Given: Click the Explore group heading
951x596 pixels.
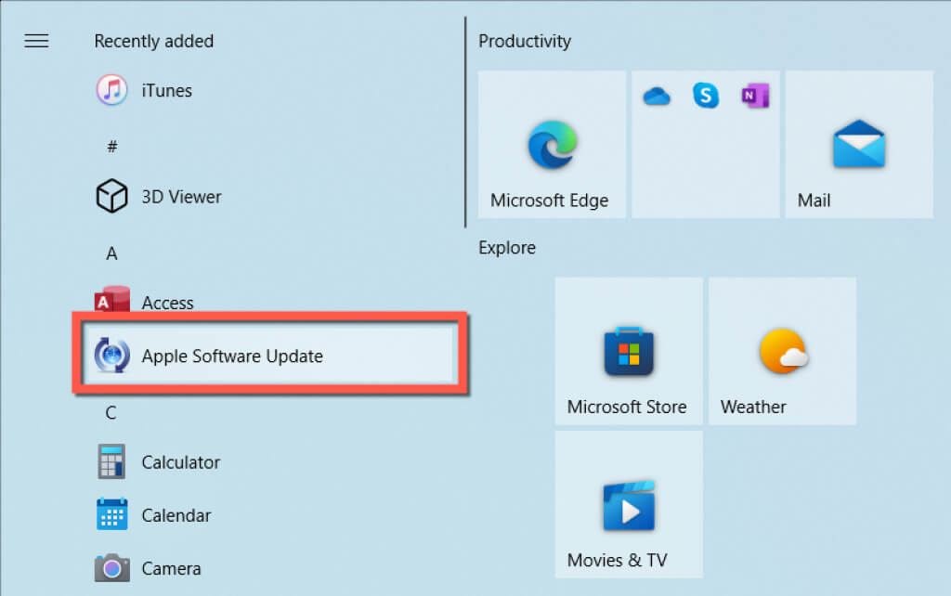Looking at the screenshot, I should (x=507, y=248).
